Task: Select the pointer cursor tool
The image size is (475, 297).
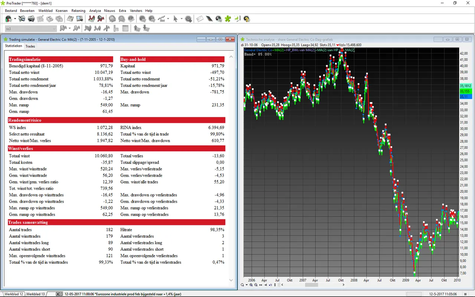Action: tap(176, 19)
